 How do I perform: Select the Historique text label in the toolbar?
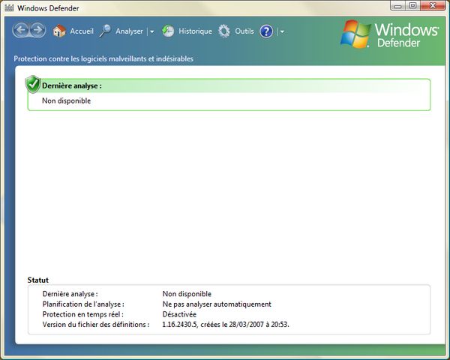click(195, 31)
